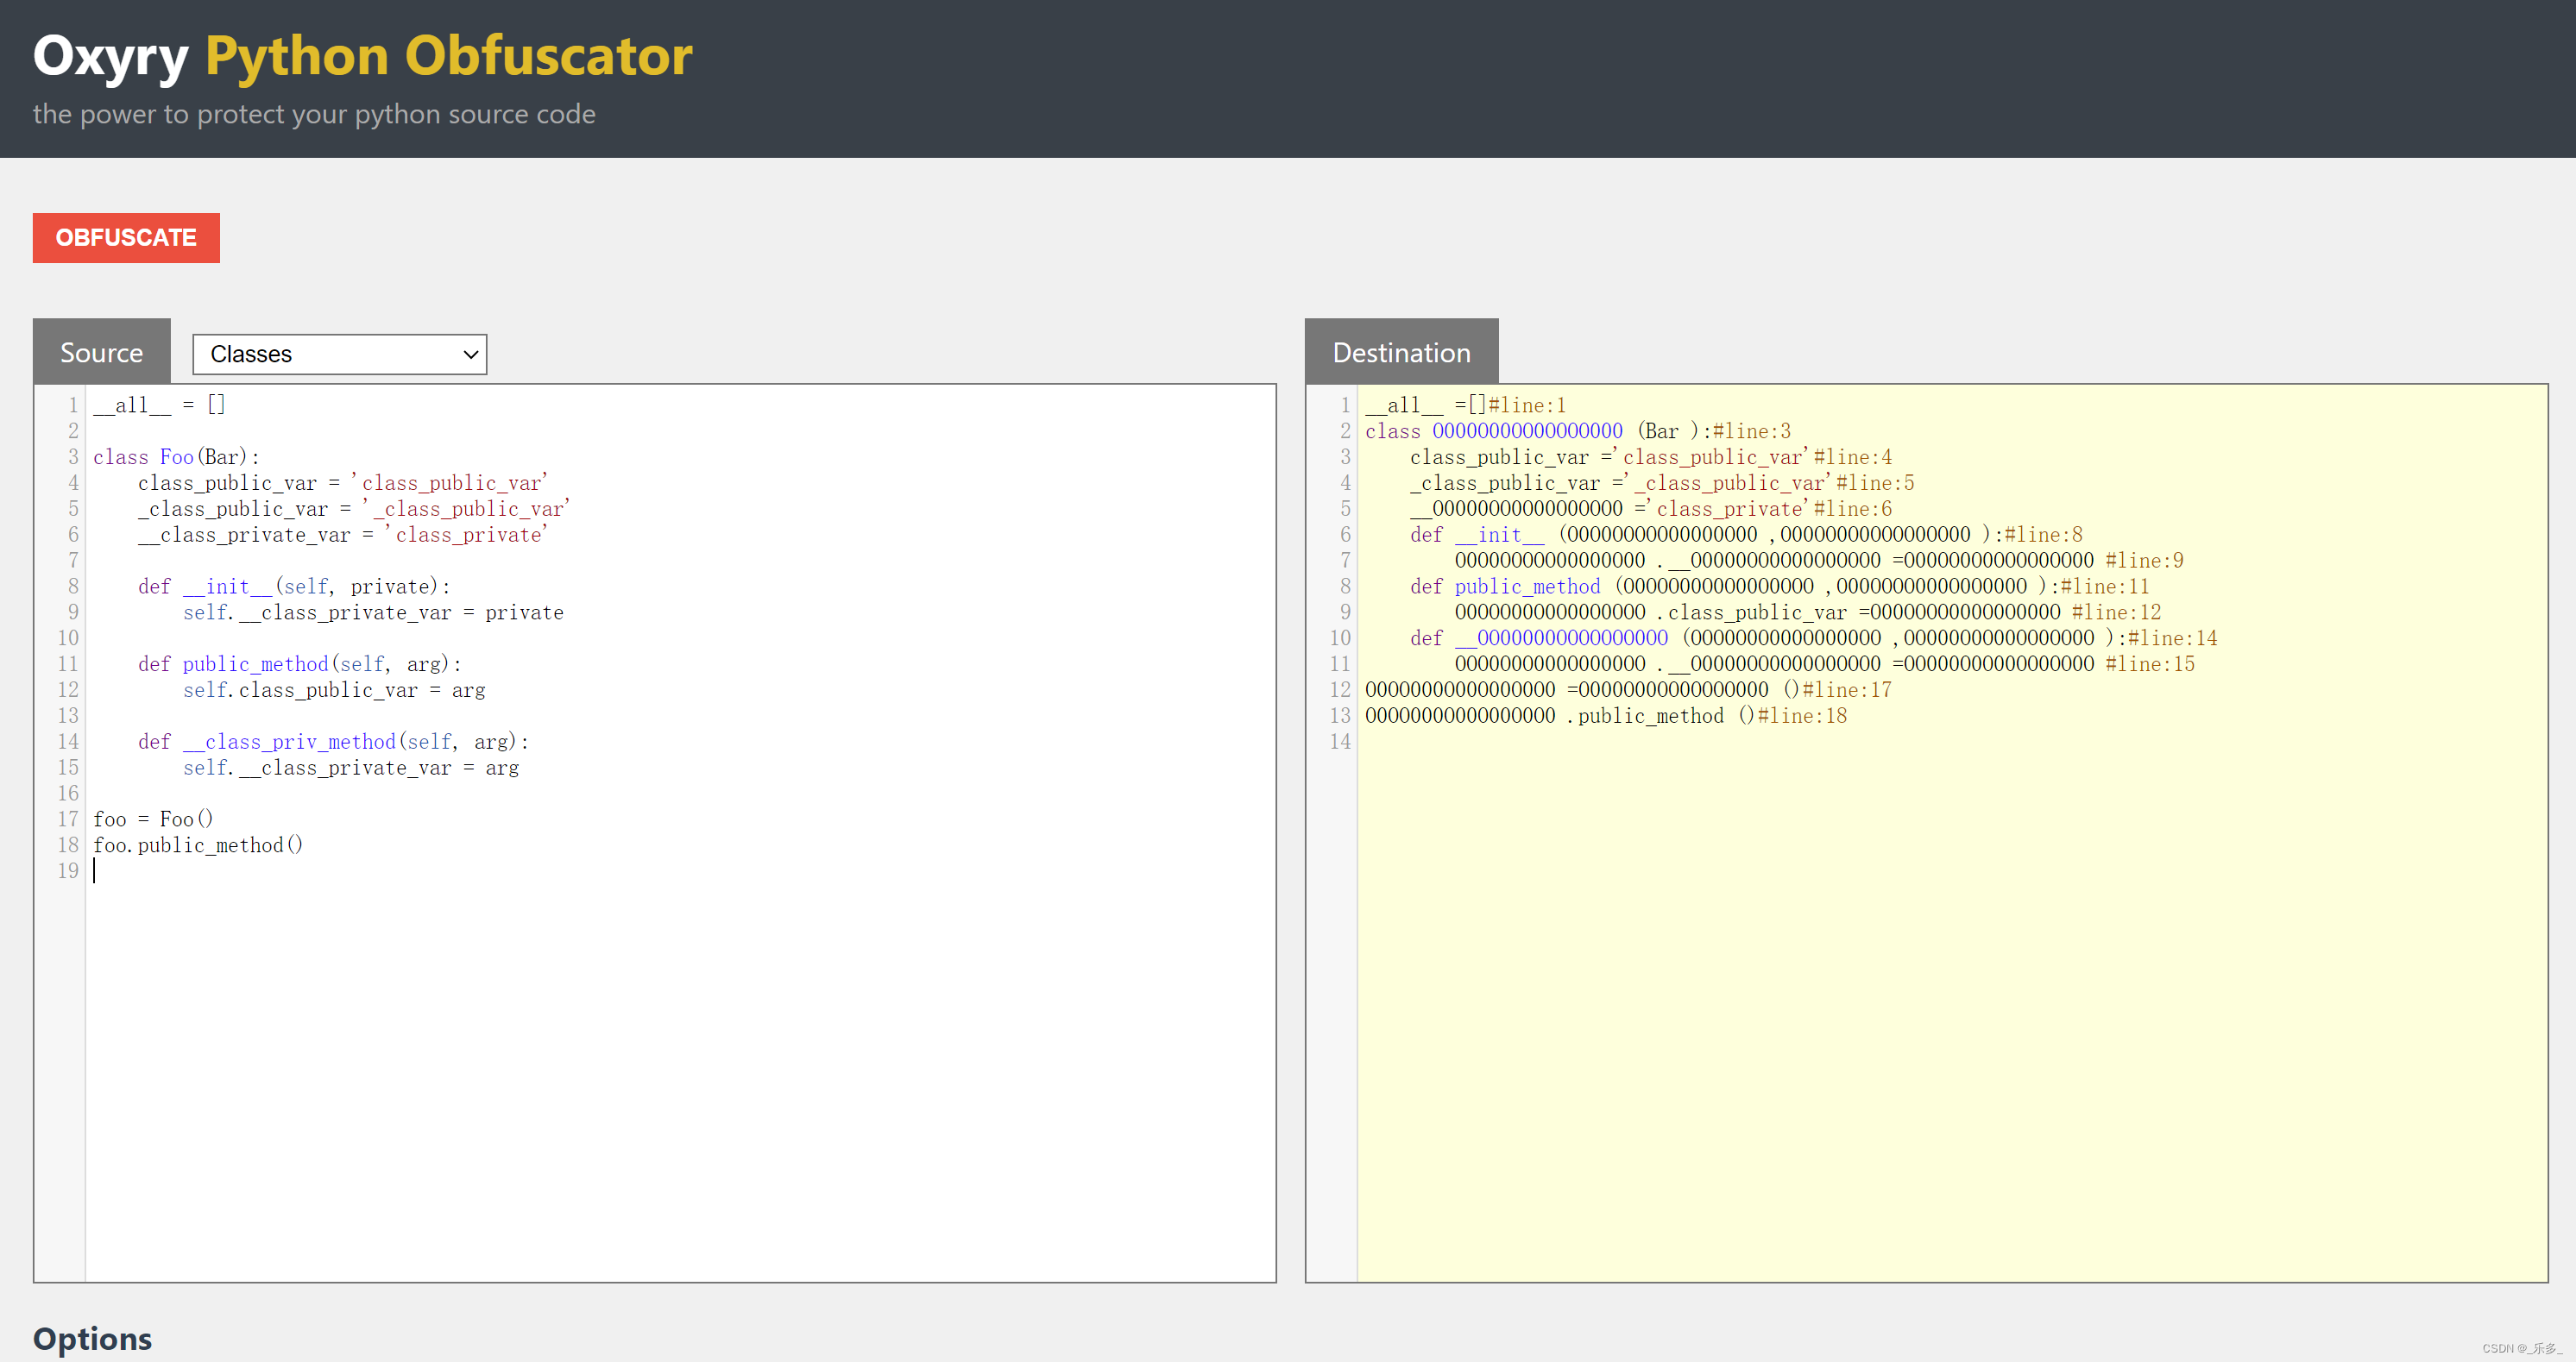Viewport: 2576px width, 1362px height.
Task: Toggle the Classes obfuscation dropdown
Action: [336, 353]
